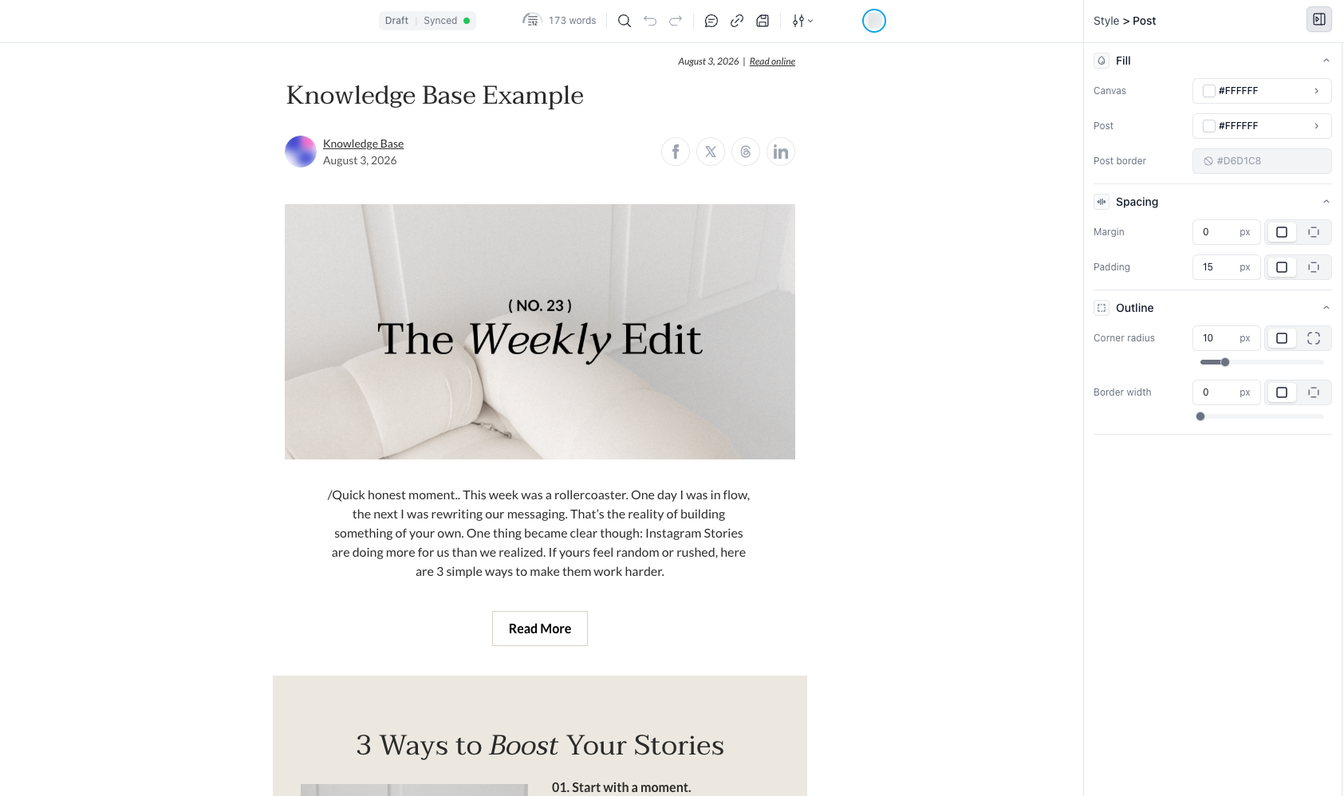Open the comments speech bubble icon

[711, 21]
